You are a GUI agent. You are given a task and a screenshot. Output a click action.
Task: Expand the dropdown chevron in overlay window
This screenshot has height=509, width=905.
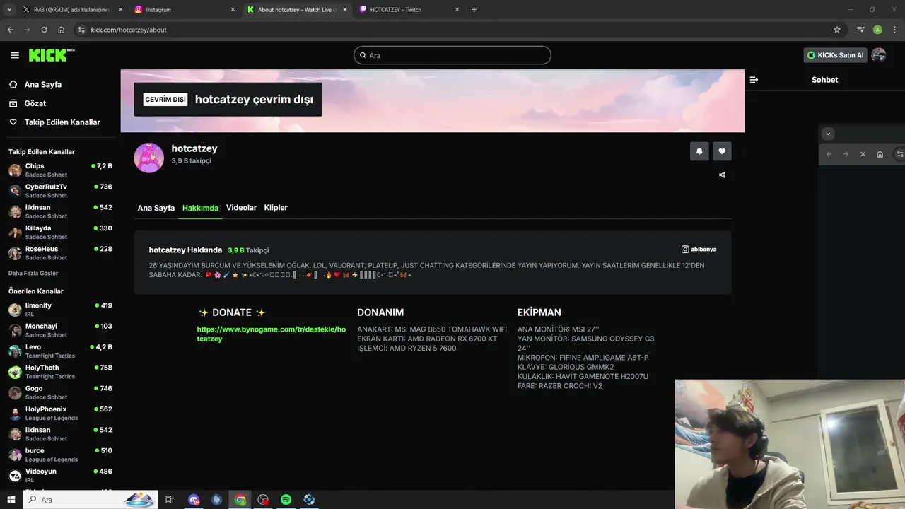pos(828,134)
